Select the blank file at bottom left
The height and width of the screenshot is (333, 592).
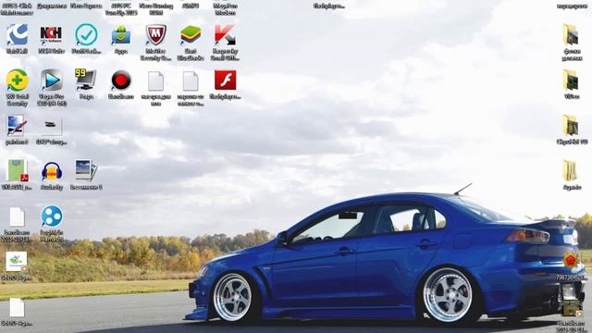17,308
